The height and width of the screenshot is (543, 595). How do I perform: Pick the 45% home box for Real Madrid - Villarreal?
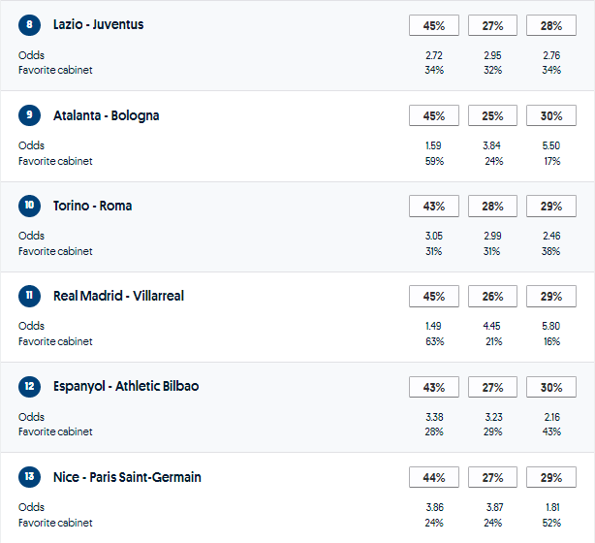point(434,296)
